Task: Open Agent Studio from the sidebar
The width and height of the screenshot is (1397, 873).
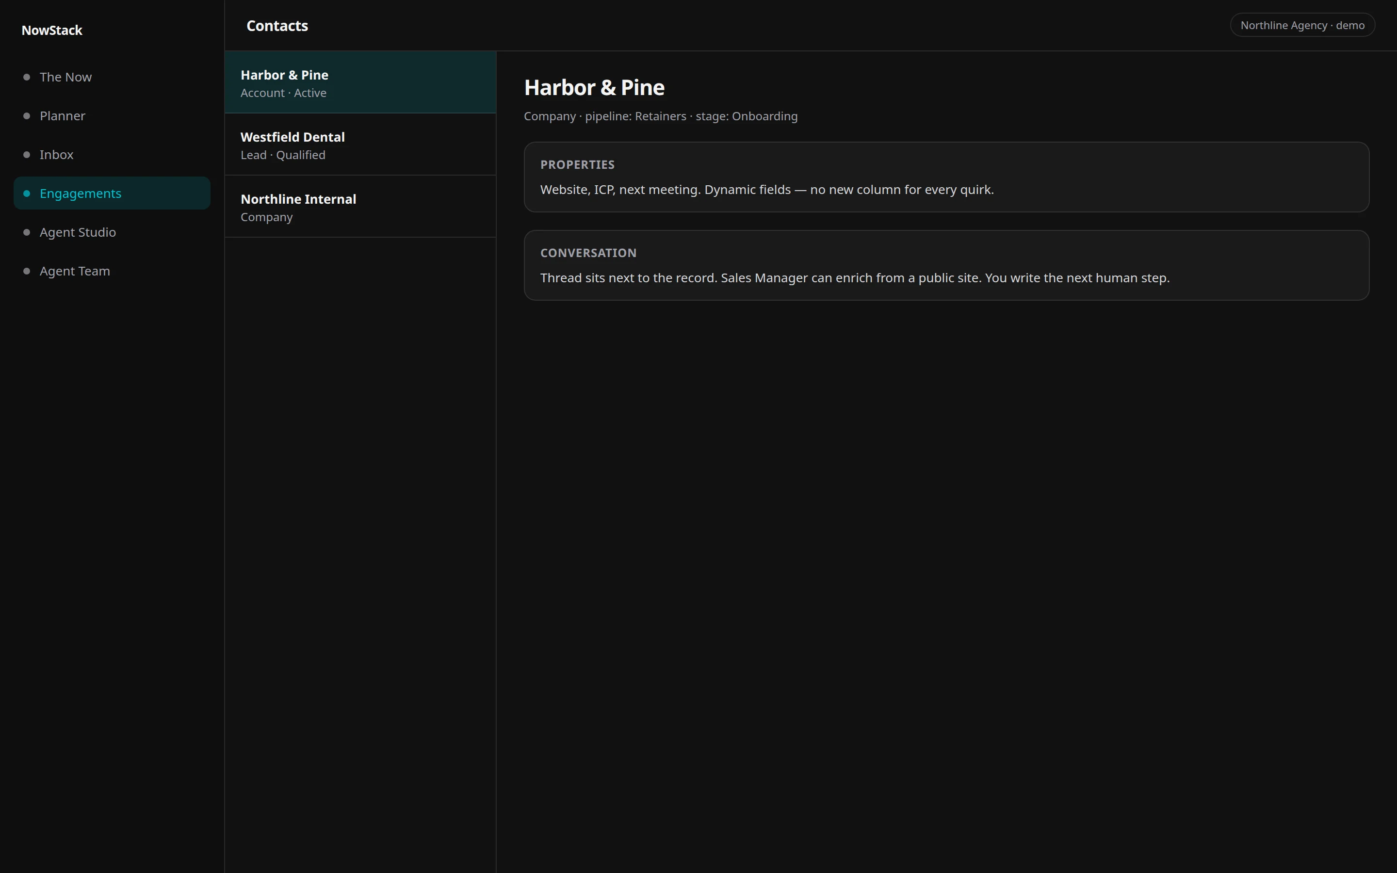Action: (x=112, y=231)
